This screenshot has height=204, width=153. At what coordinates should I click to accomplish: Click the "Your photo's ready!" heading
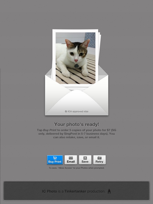click(76, 124)
